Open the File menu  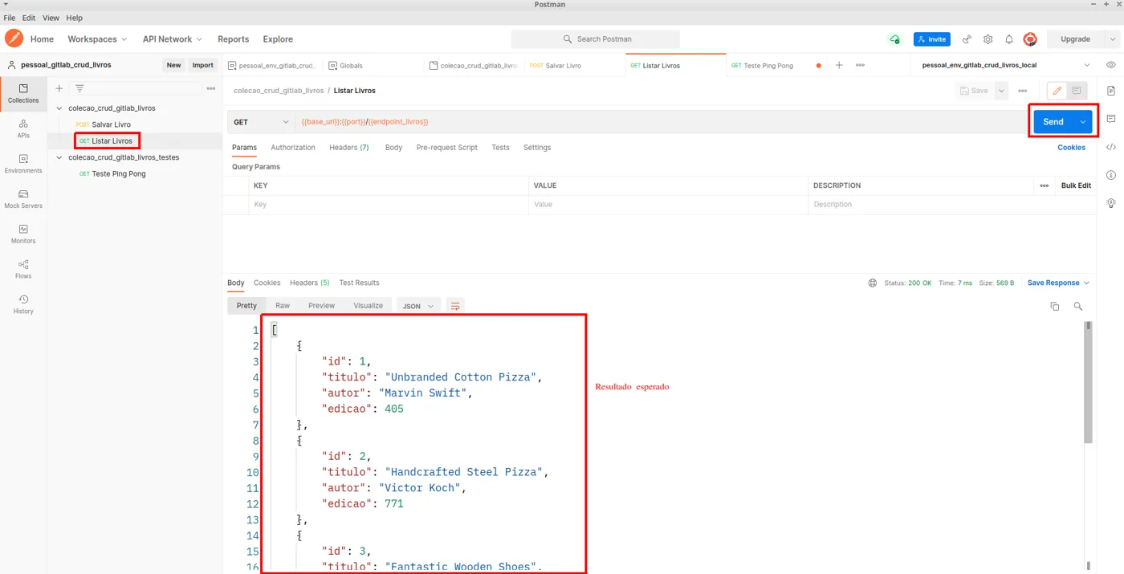coord(10,18)
